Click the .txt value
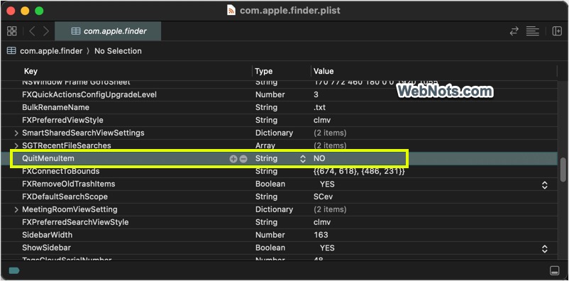 tap(320, 107)
